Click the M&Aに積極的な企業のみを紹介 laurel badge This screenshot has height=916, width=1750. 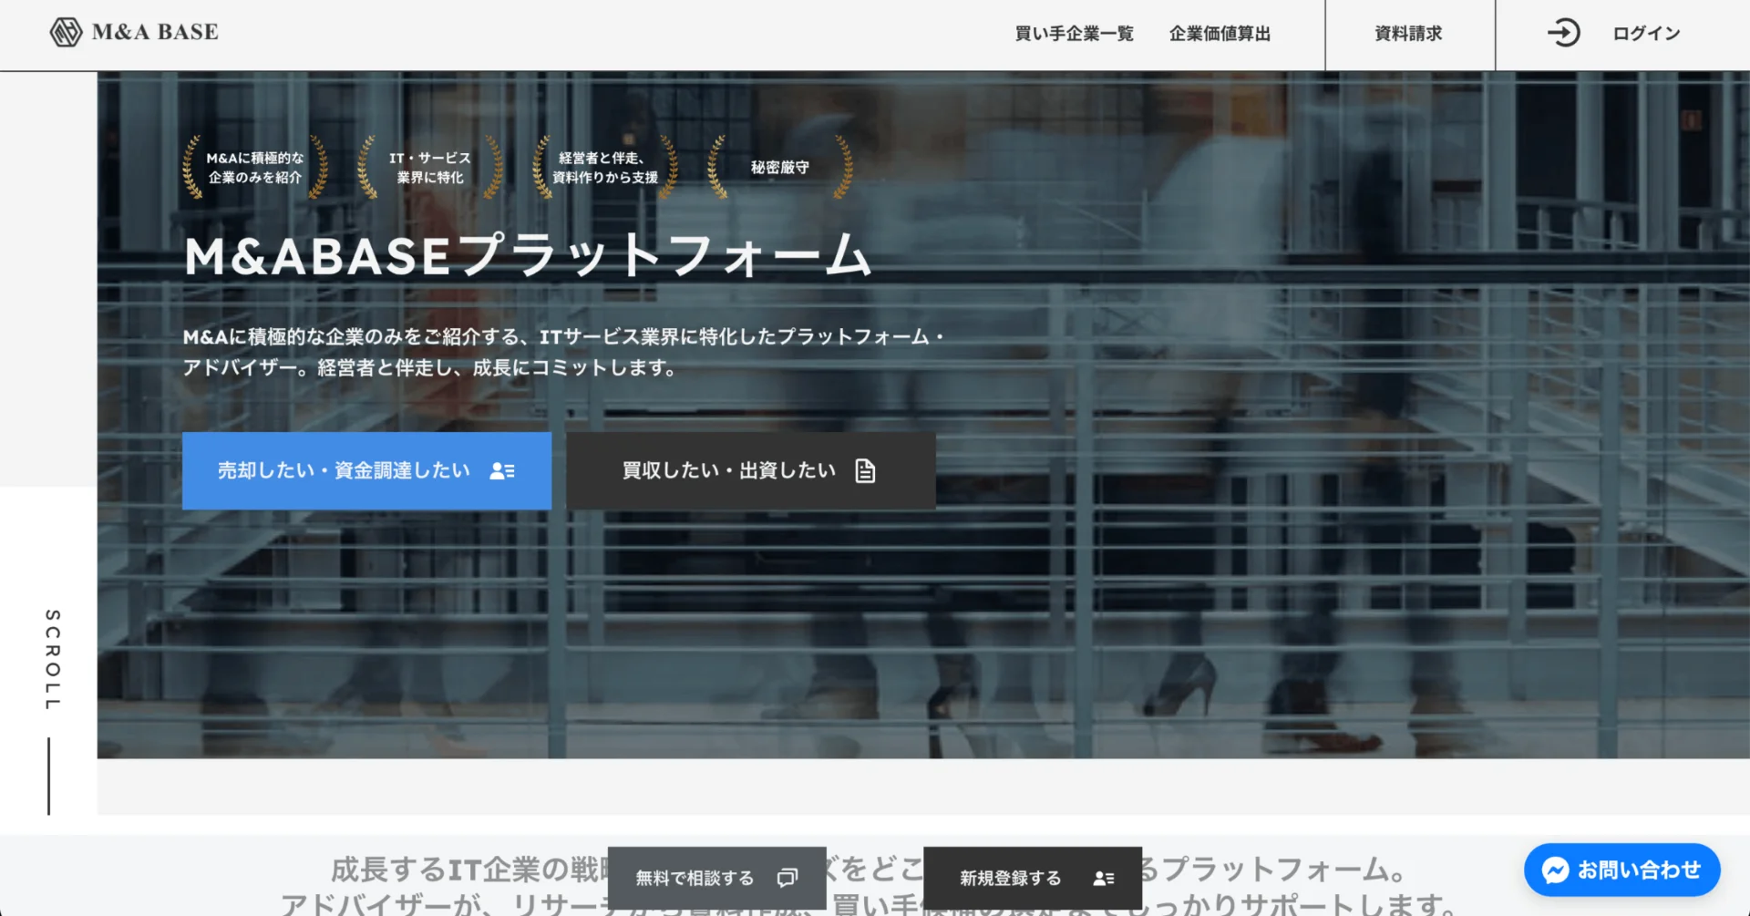click(255, 168)
